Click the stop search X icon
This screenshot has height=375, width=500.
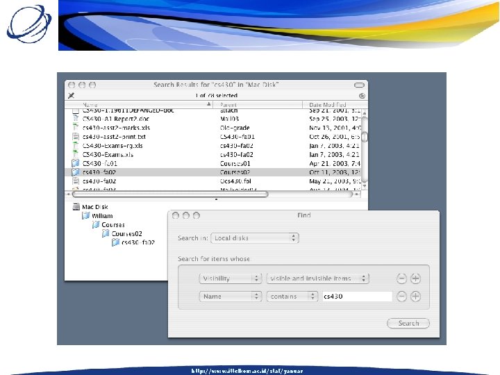(x=71, y=95)
